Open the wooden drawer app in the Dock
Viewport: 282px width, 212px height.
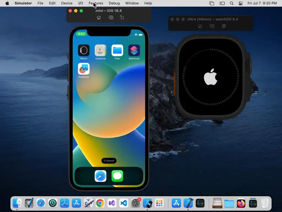point(217,203)
